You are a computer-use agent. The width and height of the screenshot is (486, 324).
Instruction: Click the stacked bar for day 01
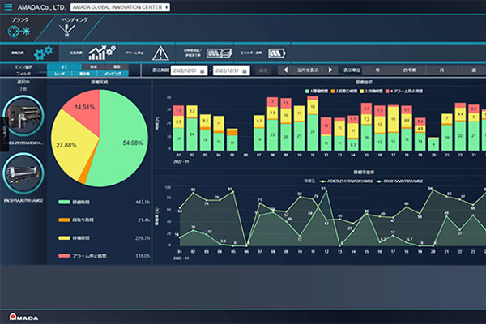(x=178, y=128)
